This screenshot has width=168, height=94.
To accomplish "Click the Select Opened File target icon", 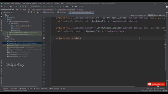I will point(28,12).
